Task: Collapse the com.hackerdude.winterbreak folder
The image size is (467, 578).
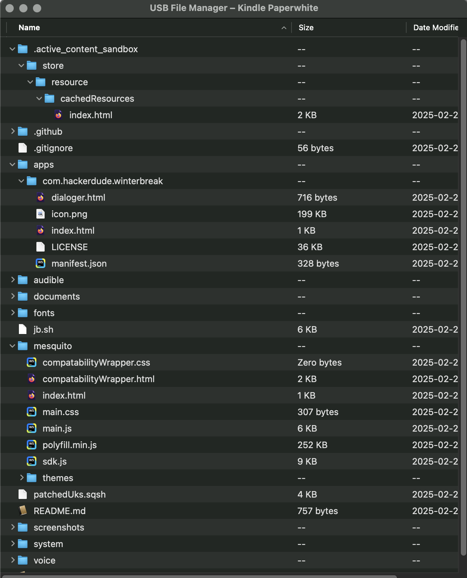Action: (x=21, y=181)
